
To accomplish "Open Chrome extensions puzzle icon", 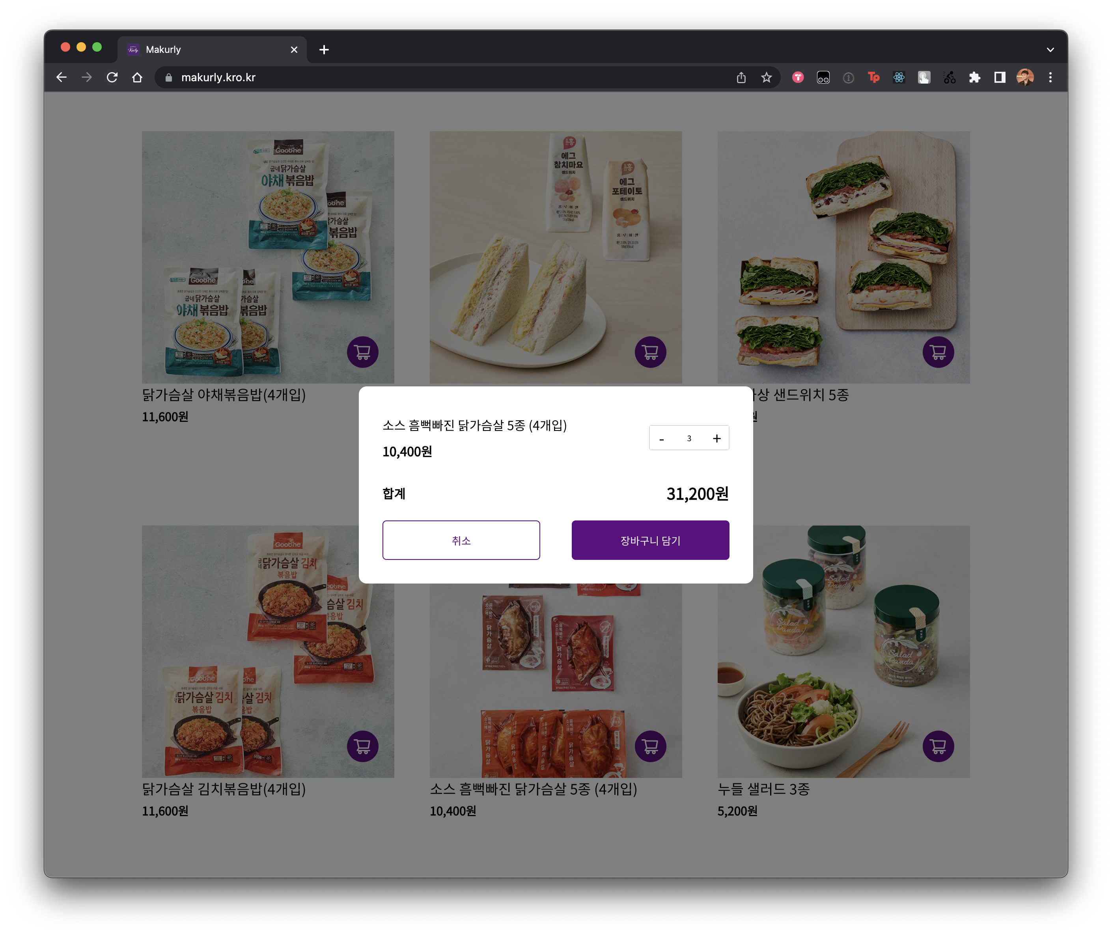I will tap(974, 77).
